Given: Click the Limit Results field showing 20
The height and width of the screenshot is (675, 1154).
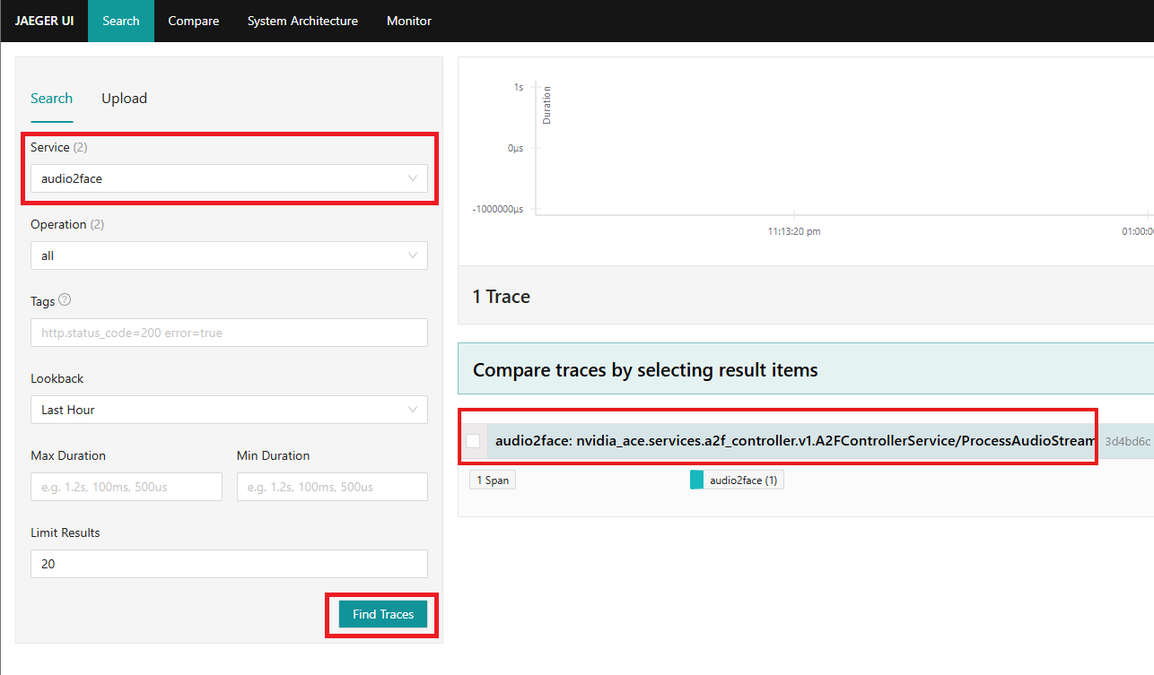Looking at the screenshot, I should pos(229,564).
